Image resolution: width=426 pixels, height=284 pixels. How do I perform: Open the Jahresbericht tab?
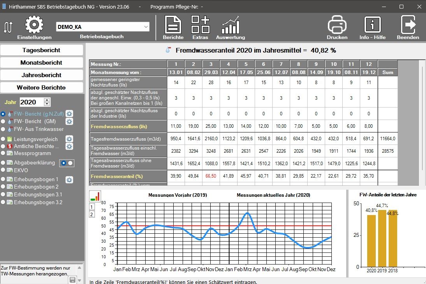click(41, 75)
